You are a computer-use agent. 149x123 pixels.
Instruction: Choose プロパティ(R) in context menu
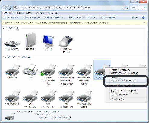[126, 100]
